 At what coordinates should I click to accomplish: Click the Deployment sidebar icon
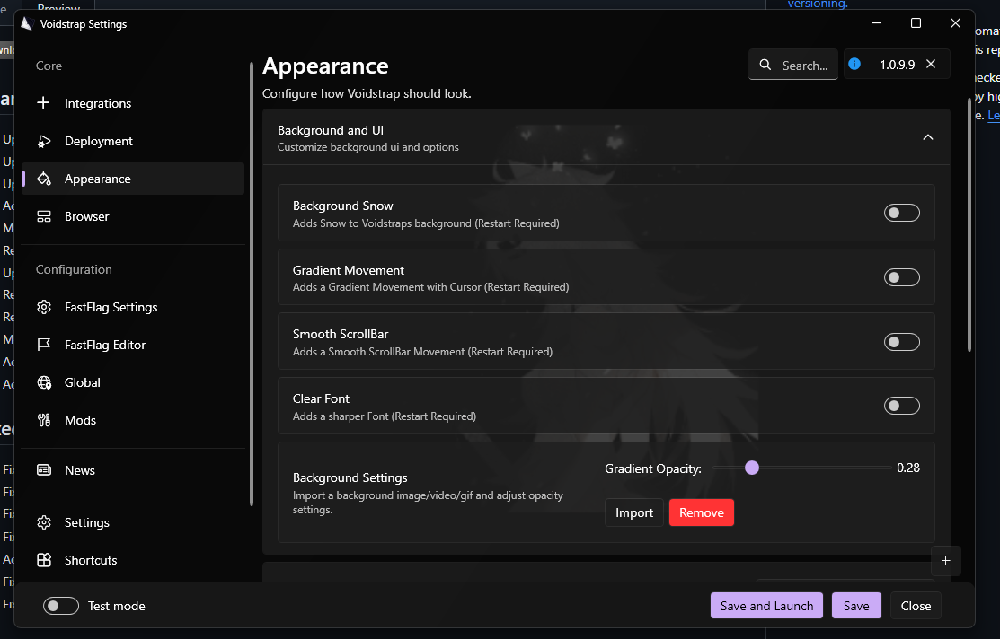pyautogui.click(x=43, y=141)
